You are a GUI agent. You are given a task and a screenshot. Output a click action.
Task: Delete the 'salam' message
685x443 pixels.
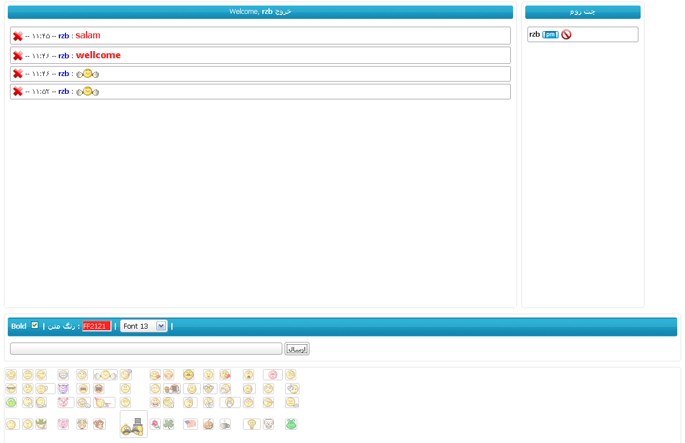click(18, 36)
